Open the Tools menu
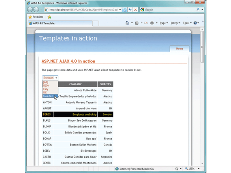The height and width of the screenshot is (173, 231). [187, 23]
